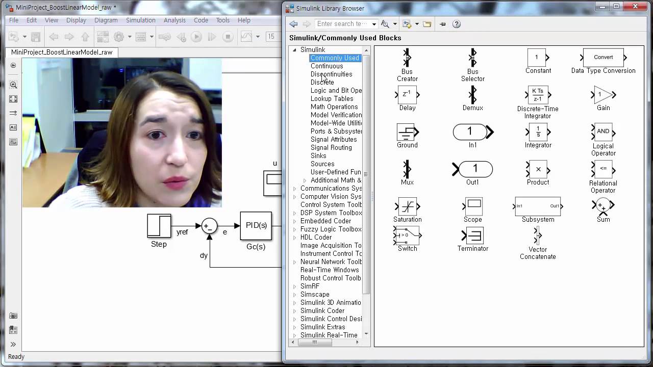Viewport: 653px width, 367px height.
Task: Select the Logical Operator block
Action: [603, 132]
